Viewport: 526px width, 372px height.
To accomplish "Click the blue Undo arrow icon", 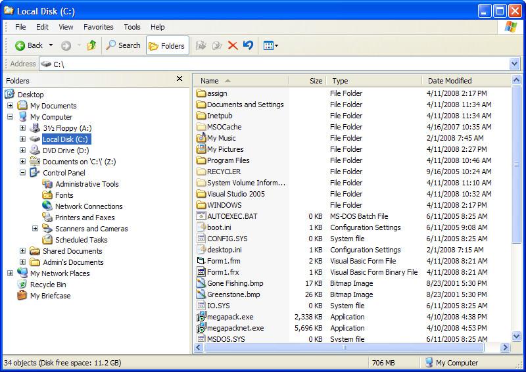I will click(249, 45).
